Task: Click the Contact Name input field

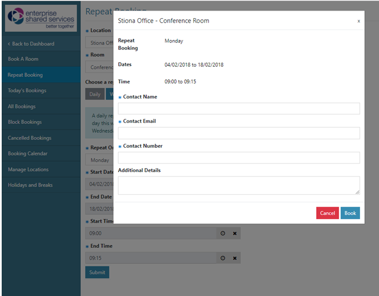Action: coord(239,109)
